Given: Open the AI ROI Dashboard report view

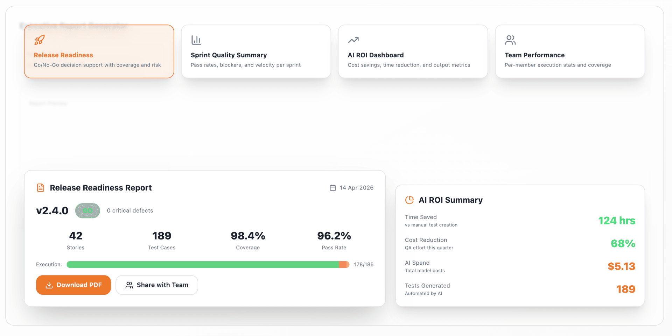Looking at the screenshot, I should point(413,51).
